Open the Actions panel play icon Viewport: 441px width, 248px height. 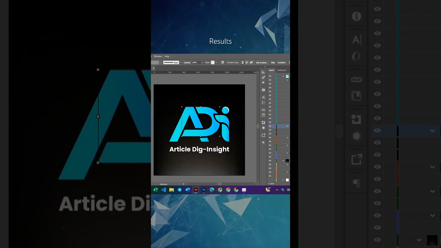pyautogui.click(x=263, y=82)
